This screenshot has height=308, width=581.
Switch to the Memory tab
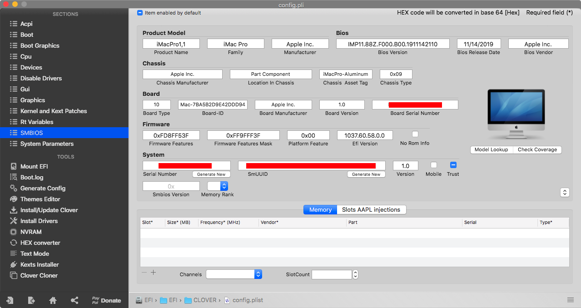point(320,210)
